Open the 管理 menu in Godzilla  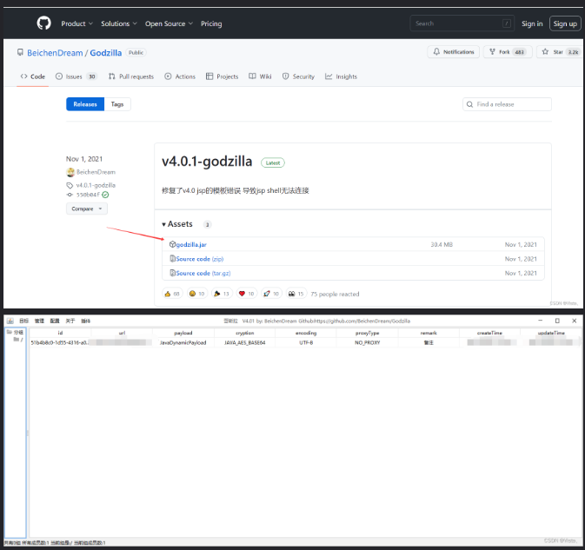pyautogui.click(x=39, y=321)
